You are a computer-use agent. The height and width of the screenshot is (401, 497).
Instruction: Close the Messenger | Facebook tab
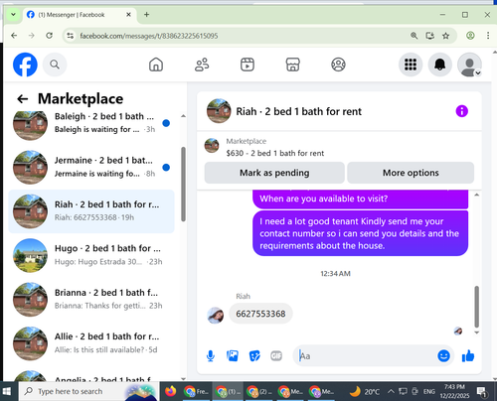(x=128, y=15)
